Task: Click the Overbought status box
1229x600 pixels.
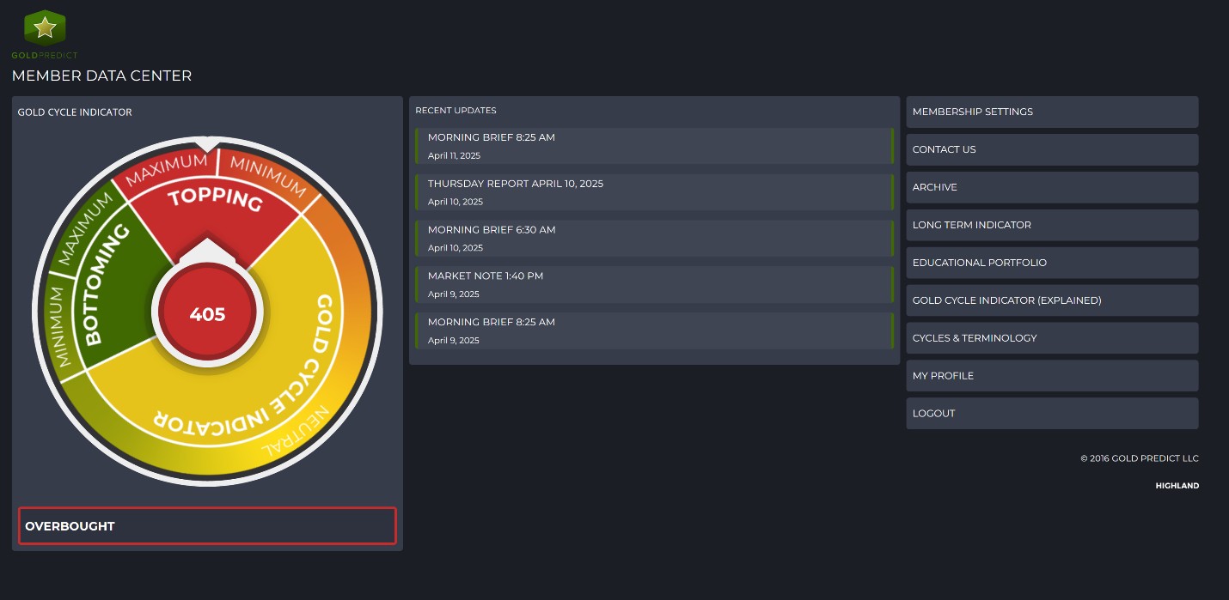Action: tap(207, 526)
